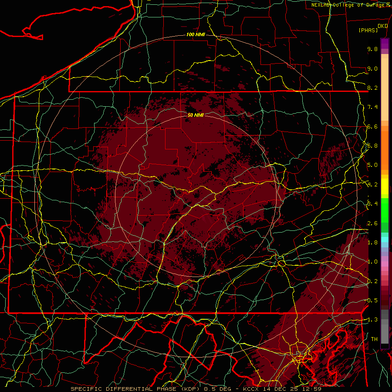Click the 4.2 scale value
The height and width of the screenshot is (392, 392).
[372, 185]
